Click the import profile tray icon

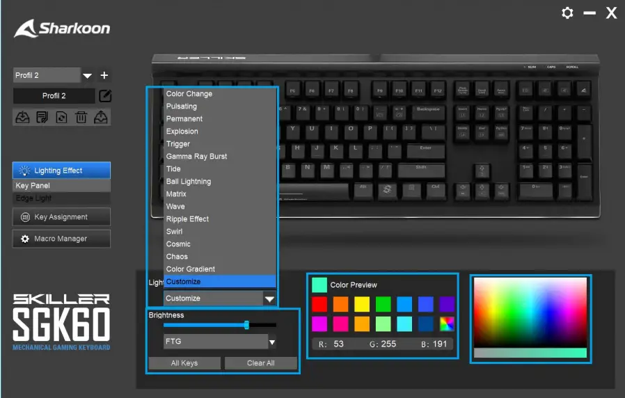click(22, 117)
